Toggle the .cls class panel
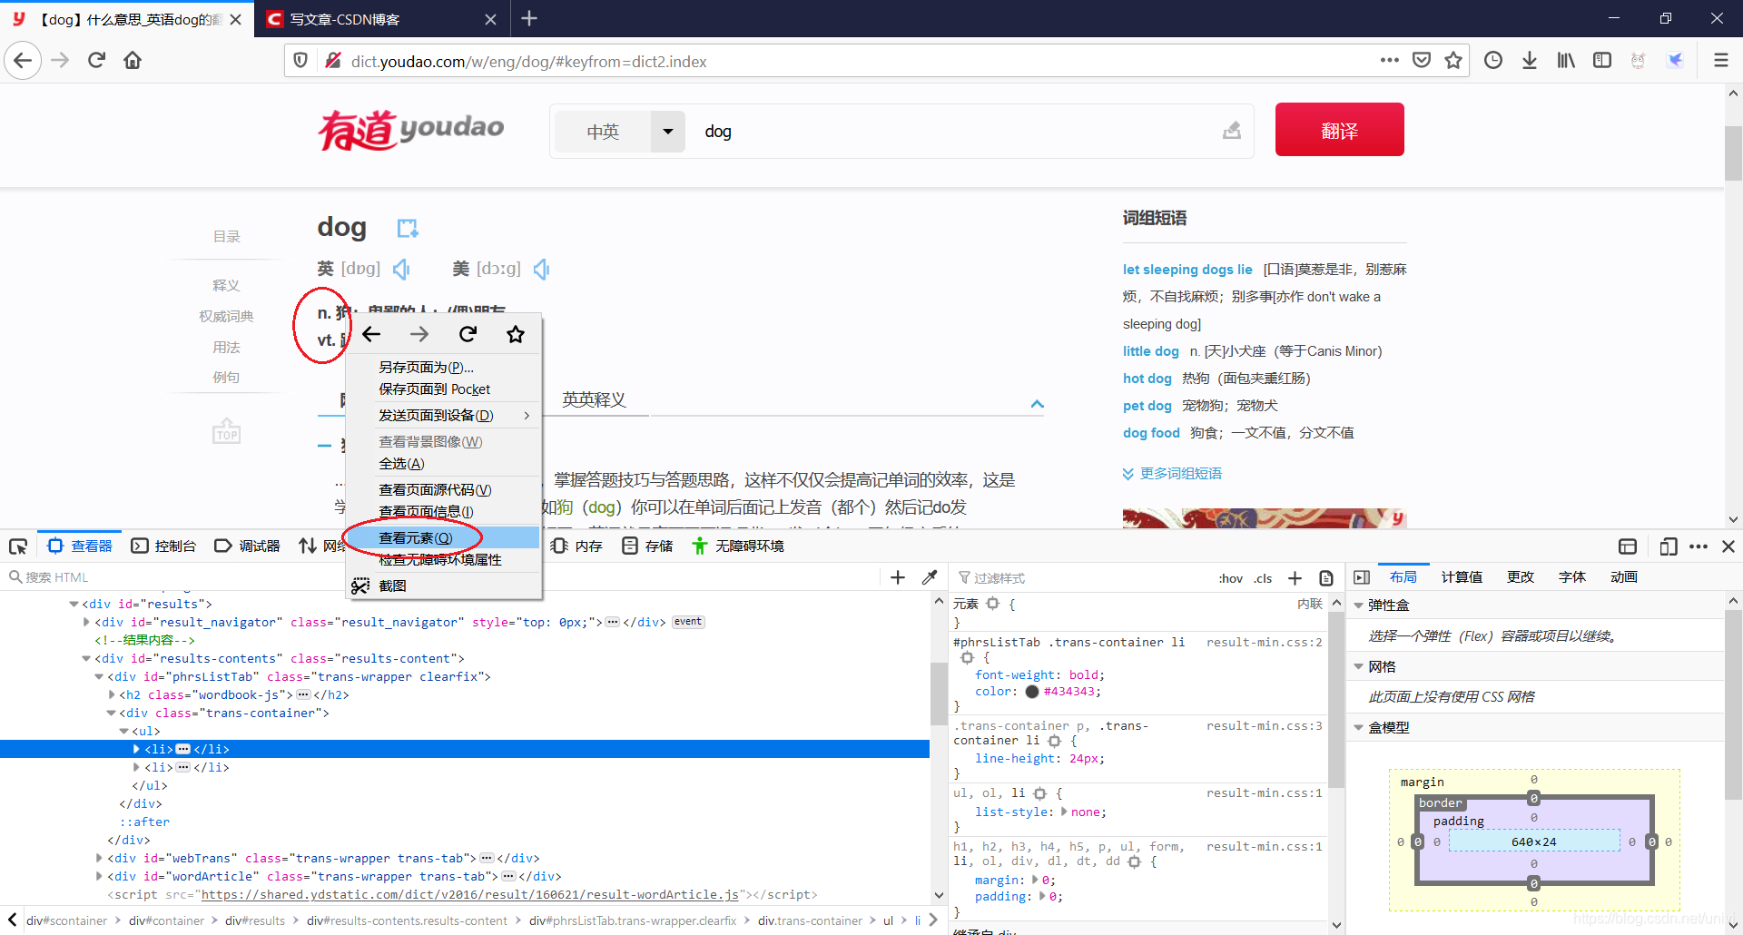 1263,578
